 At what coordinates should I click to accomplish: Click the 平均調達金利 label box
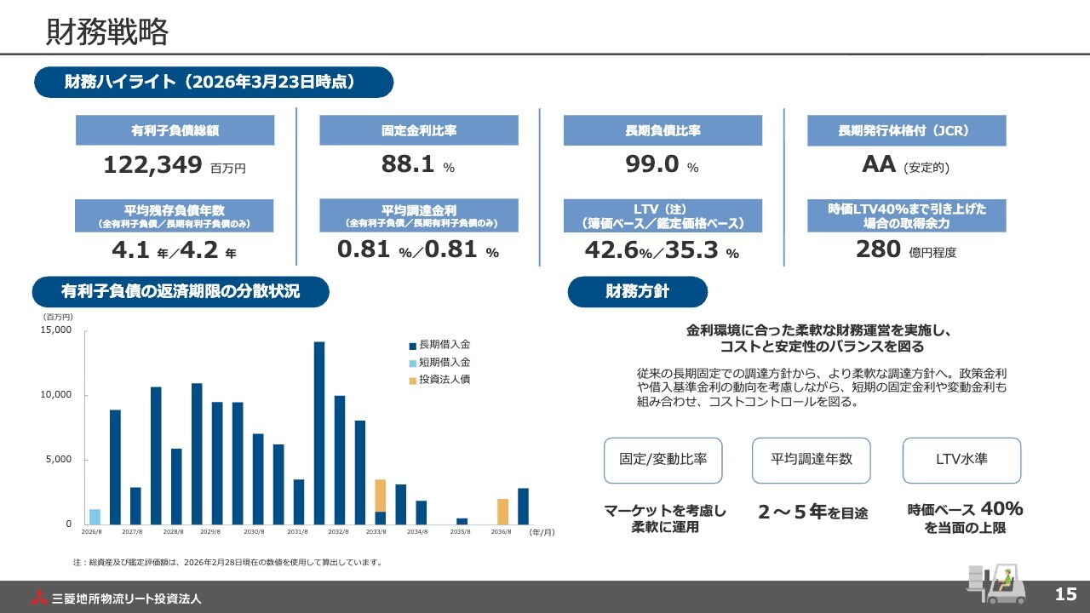[x=419, y=215]
